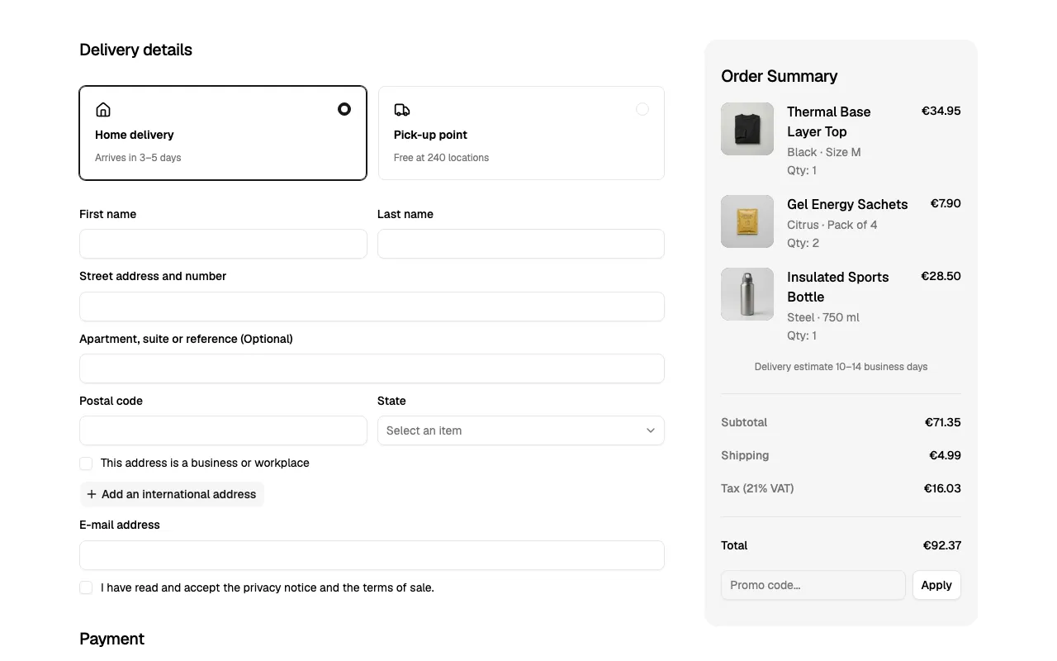Click the Delivery details heading
The width and height of the screenshot is (1057, 661).
coord(135,50)
